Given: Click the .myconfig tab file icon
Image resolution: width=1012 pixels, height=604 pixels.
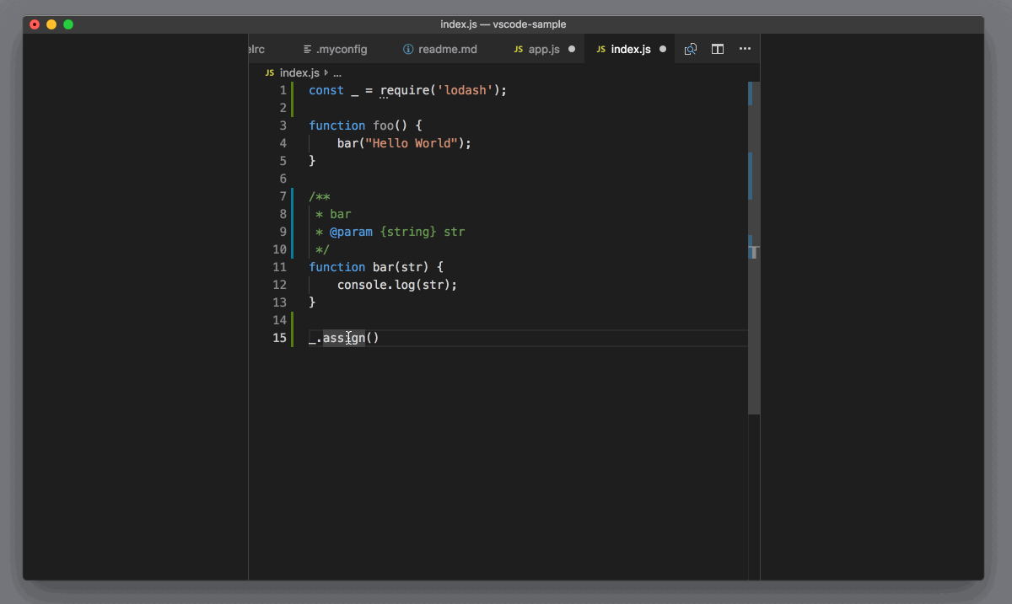Looking at the screenshot, I should [308, 50].
